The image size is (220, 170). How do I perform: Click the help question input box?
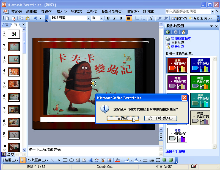pos(188,11)
